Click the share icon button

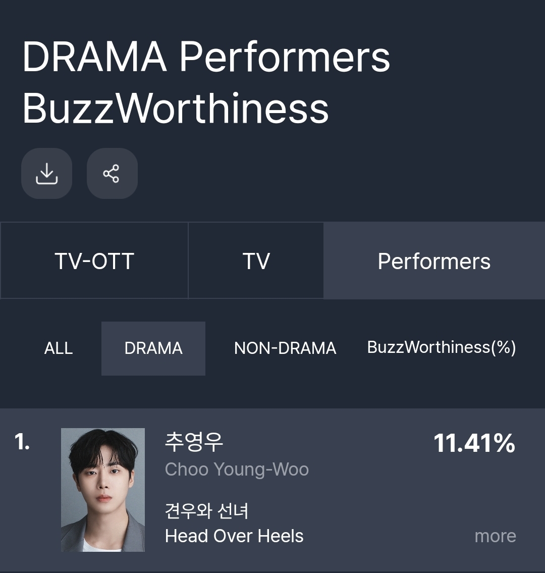coord(112,173)
